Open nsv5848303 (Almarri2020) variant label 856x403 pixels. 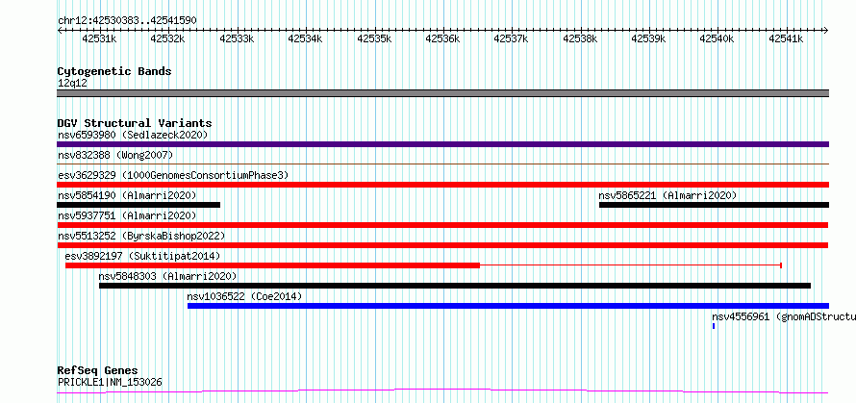click(x=167, y=276)
